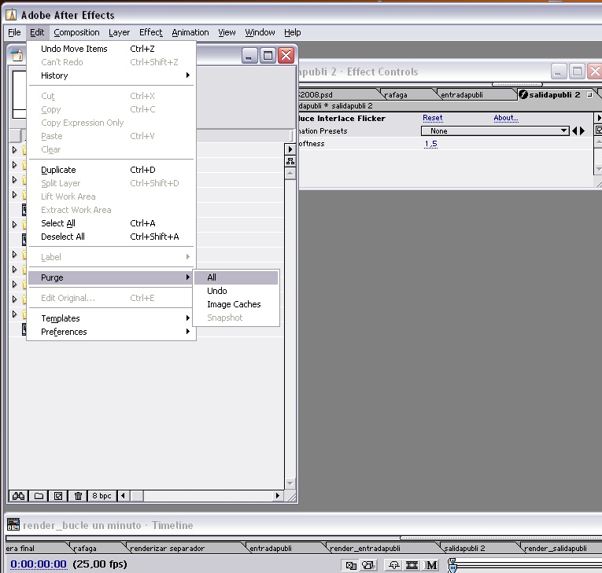Click the Softness value 1,5

coord(430,144)
